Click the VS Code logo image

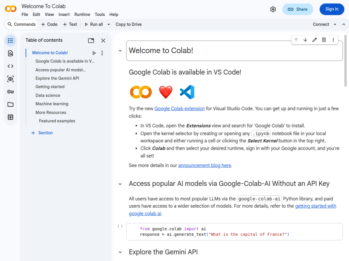[187, 92]
